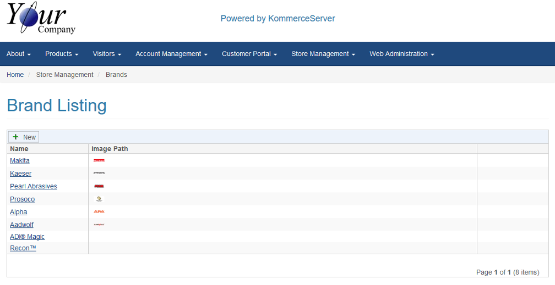Open the Makita brand link
Screen dimensions: 555x285
[x=20, y=161]
